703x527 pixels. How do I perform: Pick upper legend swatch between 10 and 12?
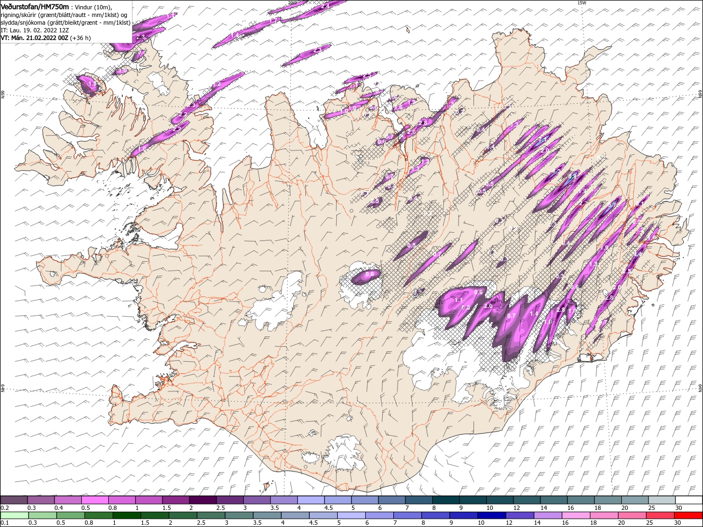coord(500,500)
